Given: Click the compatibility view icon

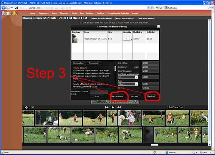Looking at the screenshot, I should (153, 8).
